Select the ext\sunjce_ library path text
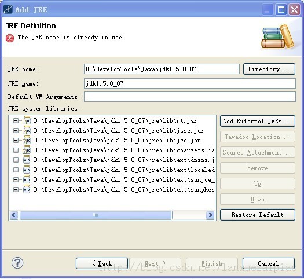Screen dimensions: 304x279 coord(124,179)
